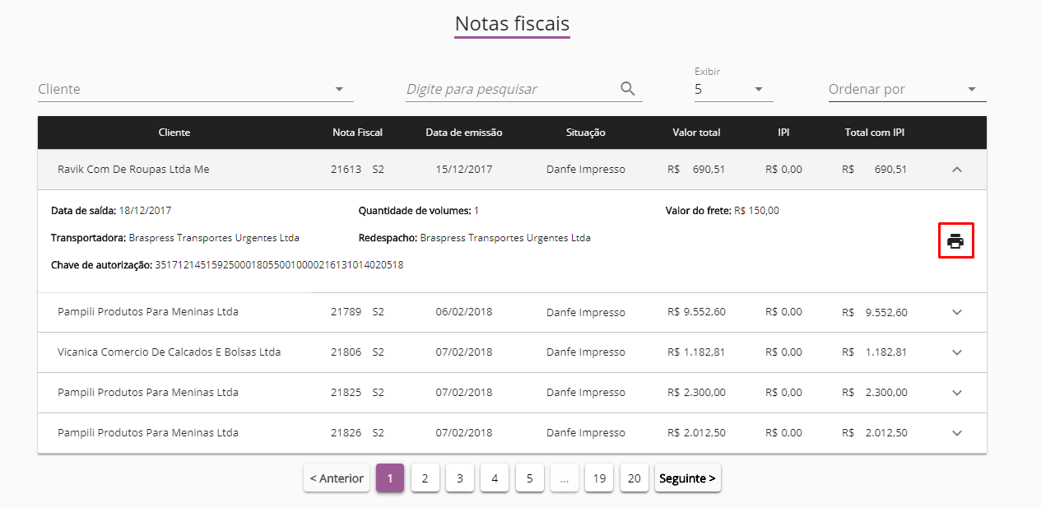
Task: Expand invoice 21825 details chevron
Action: click(x=956, y=393)
